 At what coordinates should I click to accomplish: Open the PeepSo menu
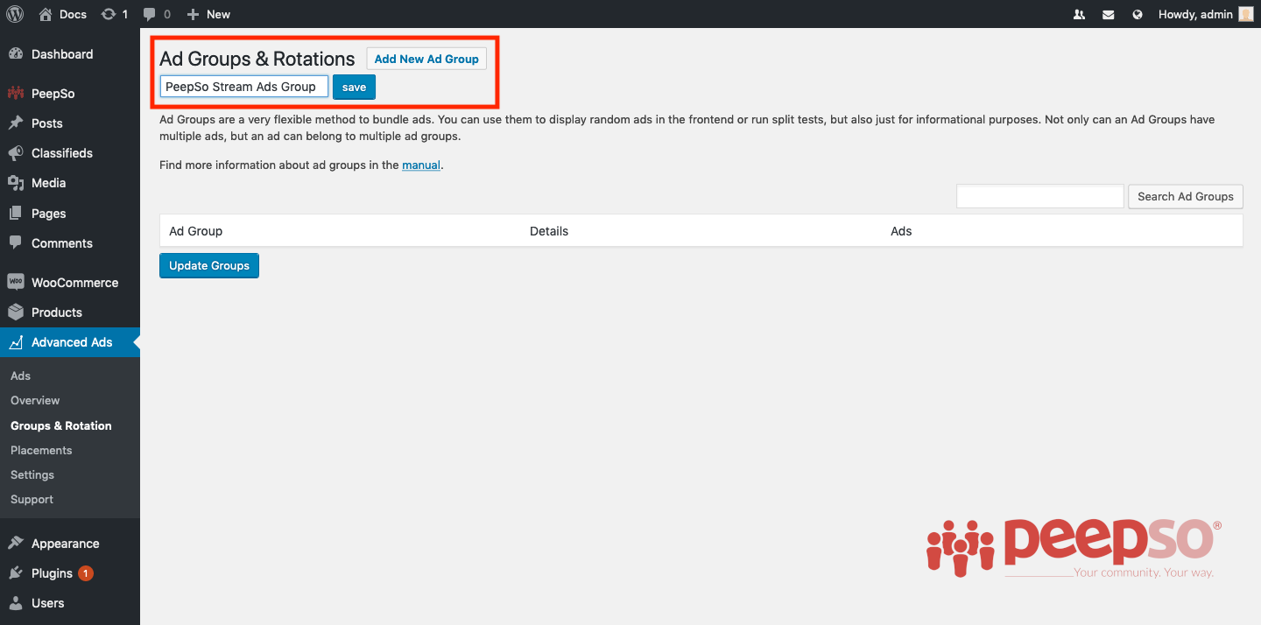tap(70, 94)
